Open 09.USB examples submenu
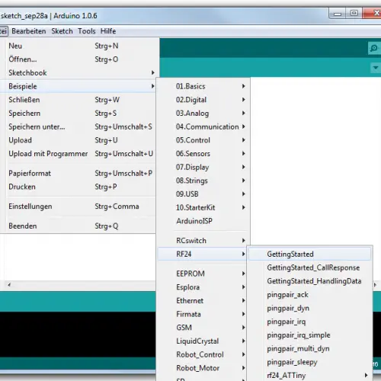The width and height of the screenshot is (381, 381). [x=203, y=194]
